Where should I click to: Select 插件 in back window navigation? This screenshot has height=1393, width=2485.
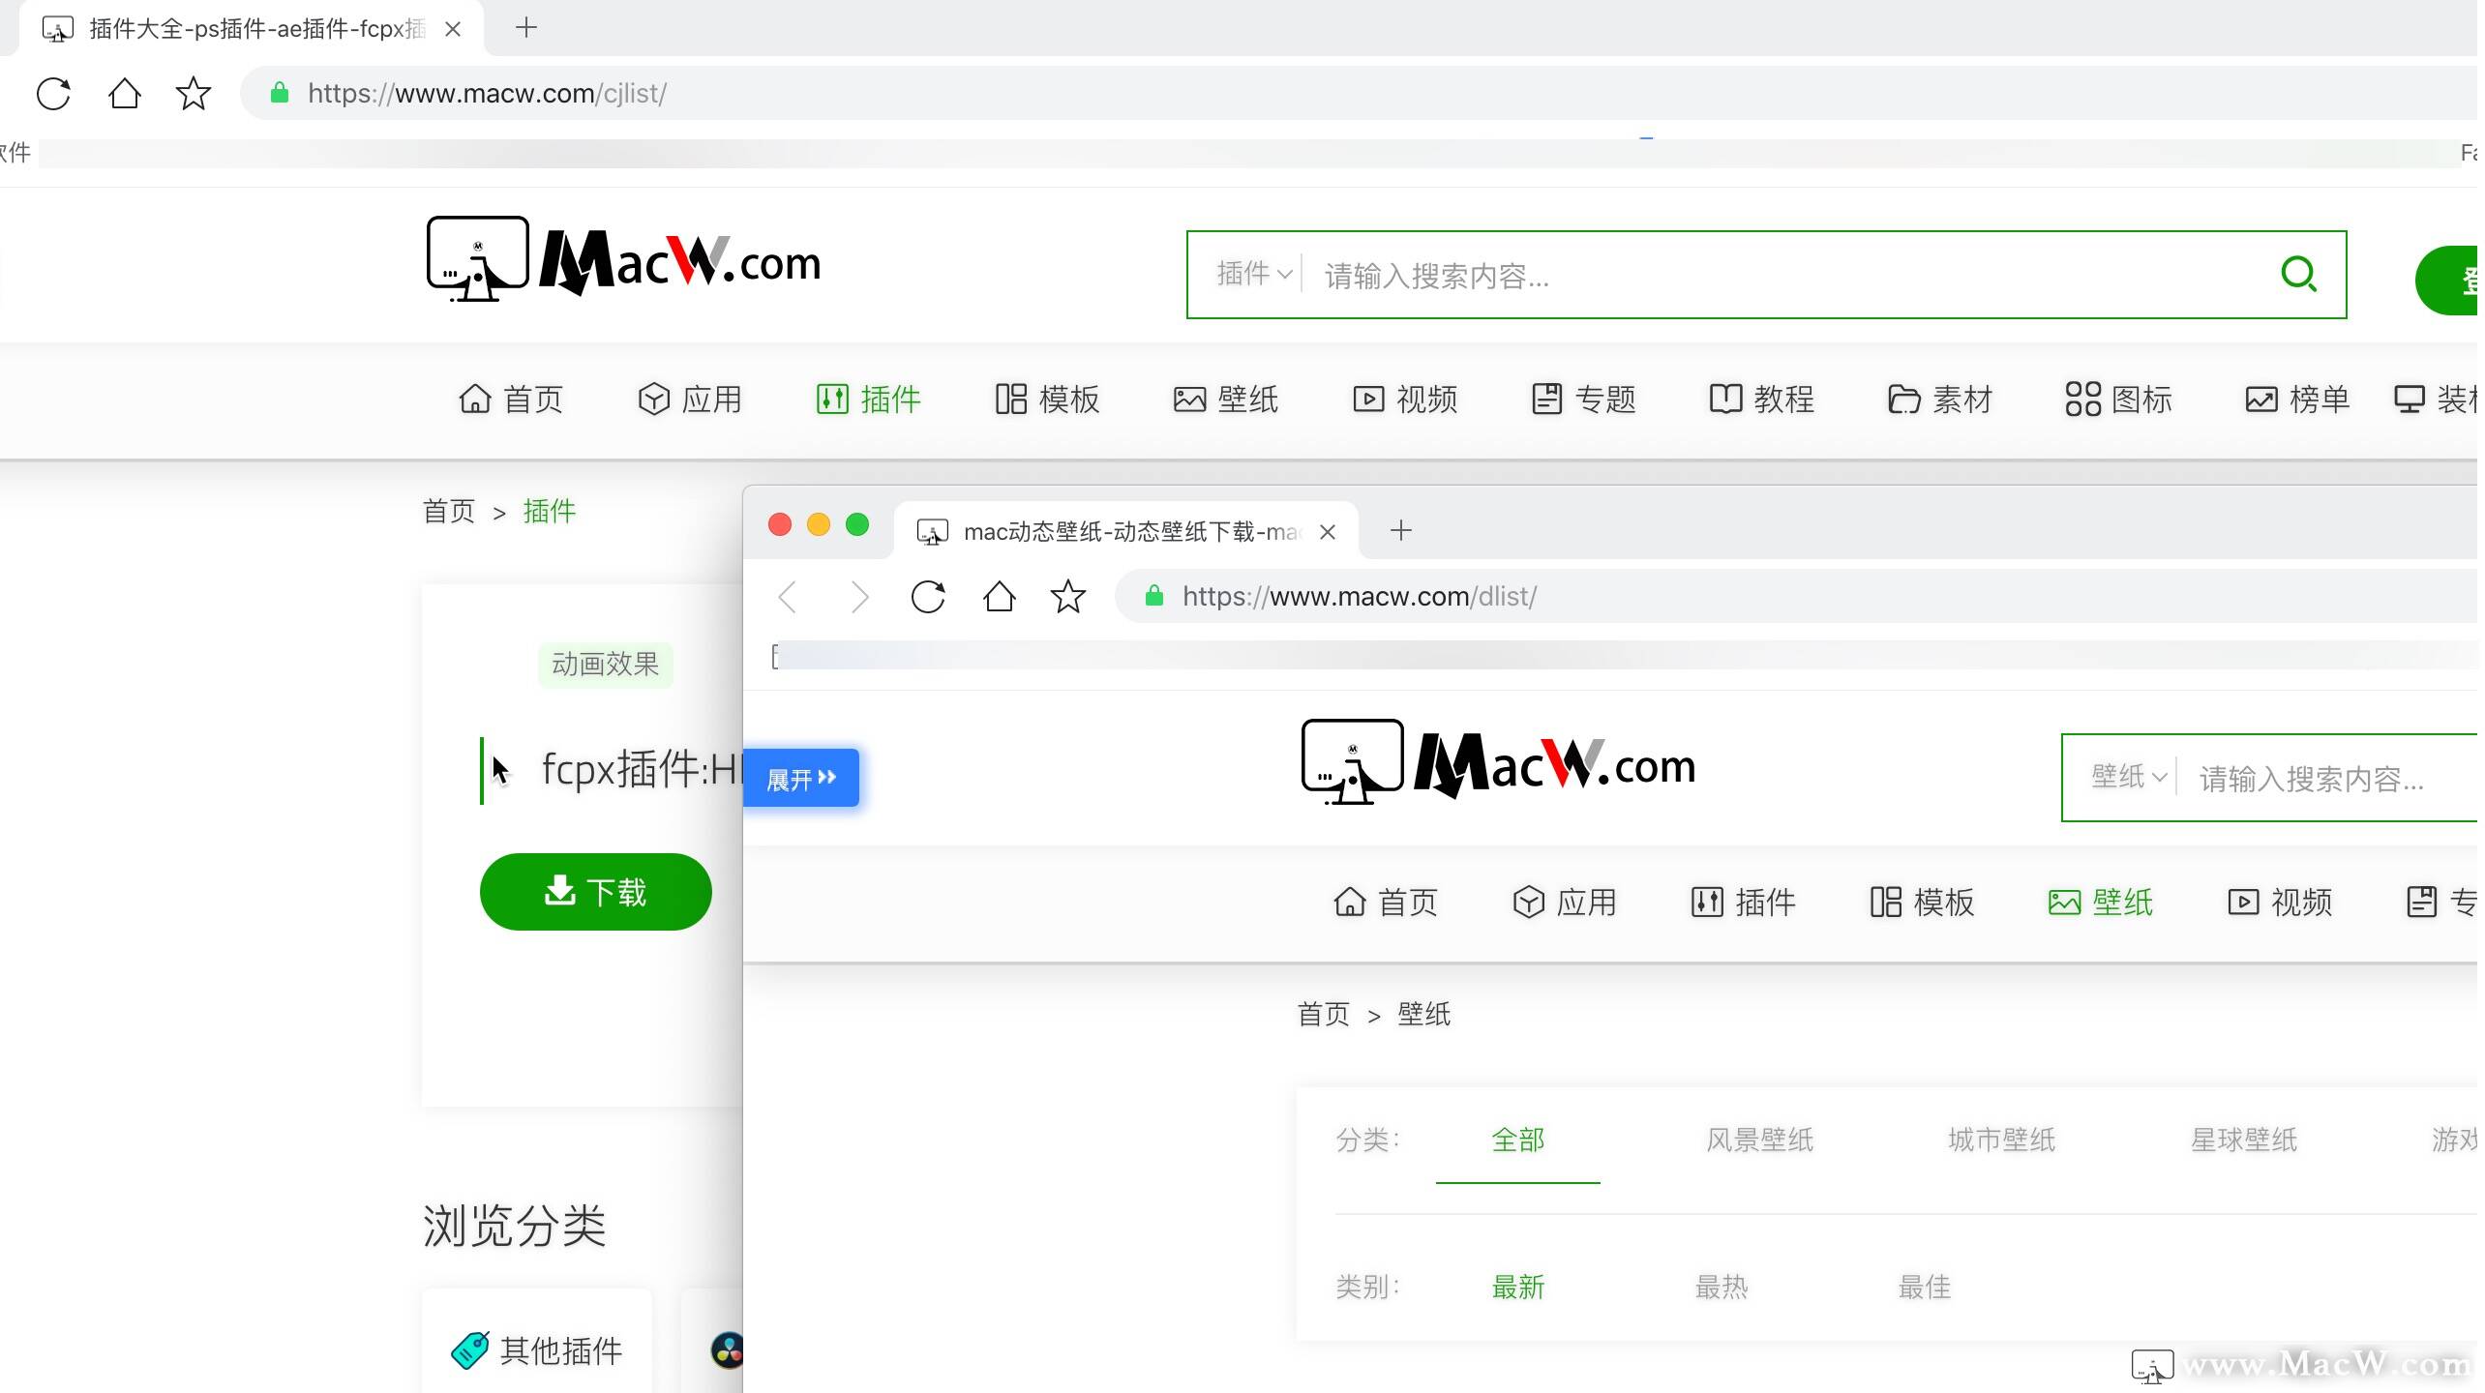pos(869,399)
